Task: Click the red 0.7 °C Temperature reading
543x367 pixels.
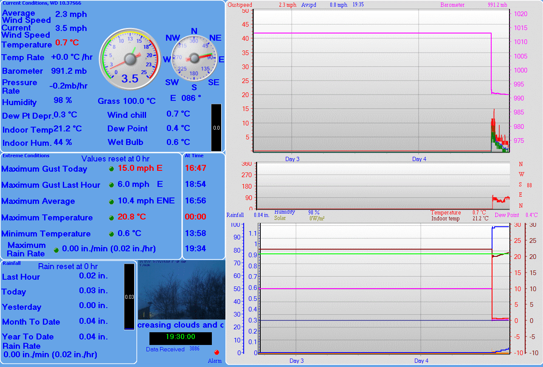Action: [67, 42]
